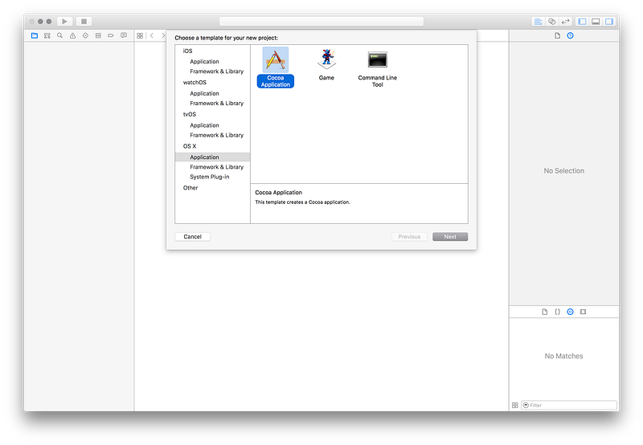Open the Find navigator magnifier icon
The height and width of the screenshot is (445, 643).
click(x=59, y=35)
